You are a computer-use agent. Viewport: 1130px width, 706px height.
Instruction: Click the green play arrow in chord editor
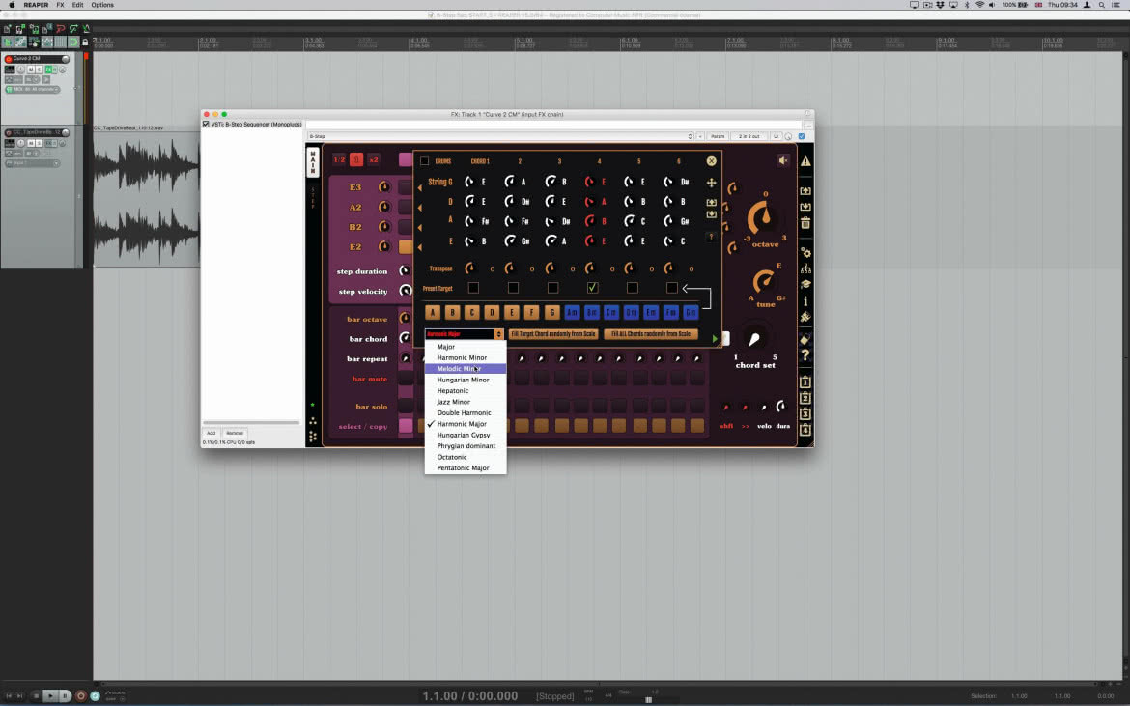[715, 338]
